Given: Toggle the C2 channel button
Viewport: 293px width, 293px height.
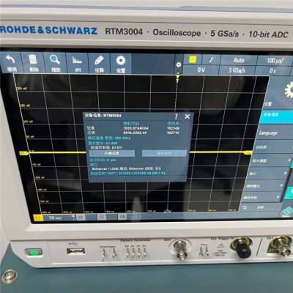Looking at the screenshot, I should pos(80,217).
